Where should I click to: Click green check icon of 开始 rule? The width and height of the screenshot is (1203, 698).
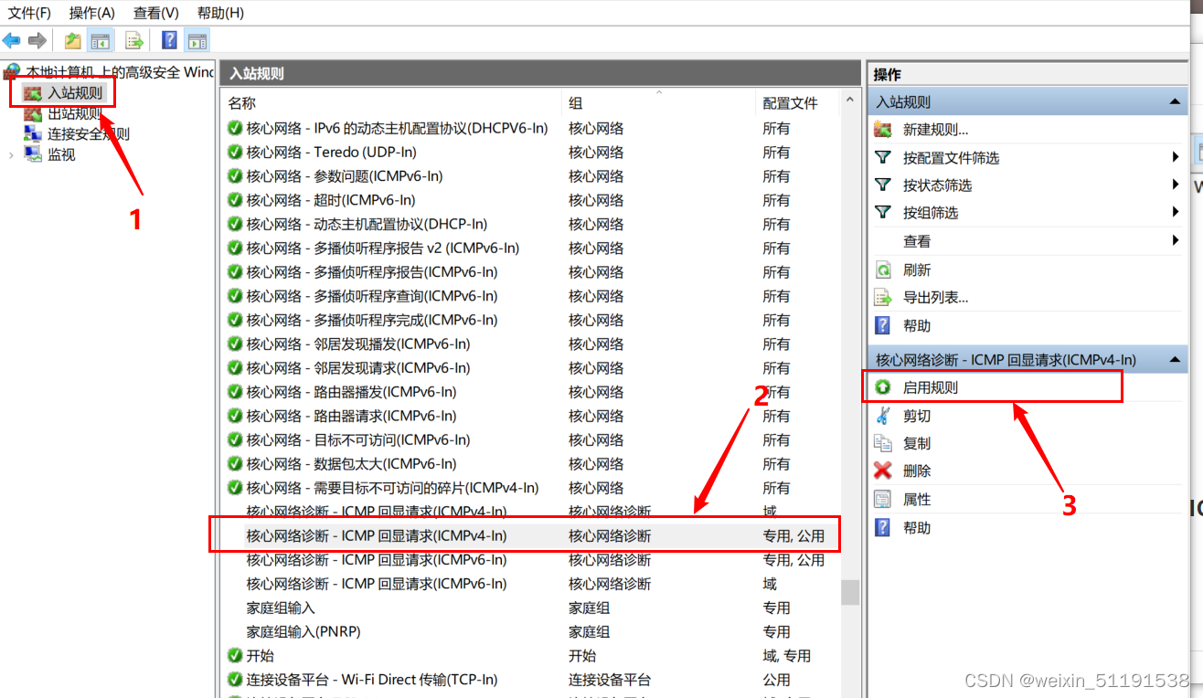point(235,656)
